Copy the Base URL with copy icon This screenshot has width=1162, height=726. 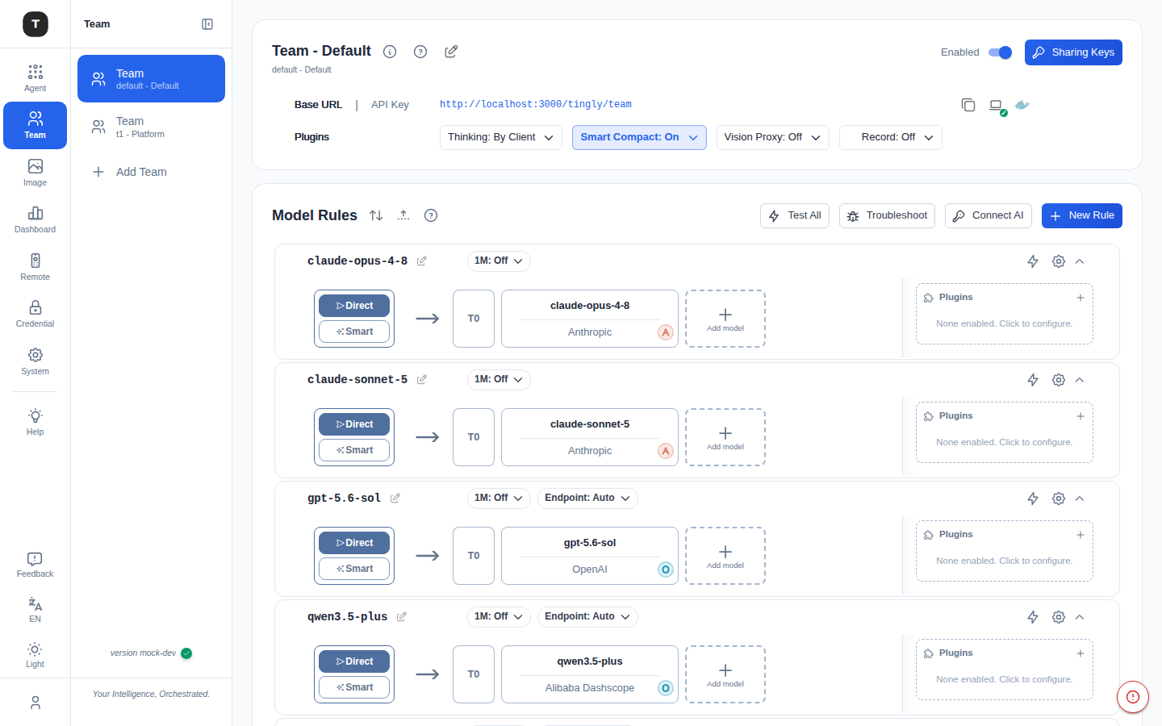[968, 105]
